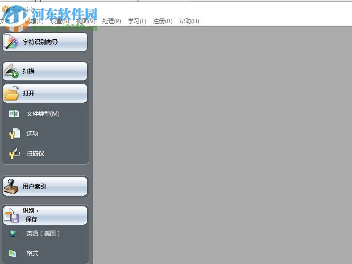Open the 注册(R) menu
The height and width of the screenshot is (264, 352).
[162, 21]
